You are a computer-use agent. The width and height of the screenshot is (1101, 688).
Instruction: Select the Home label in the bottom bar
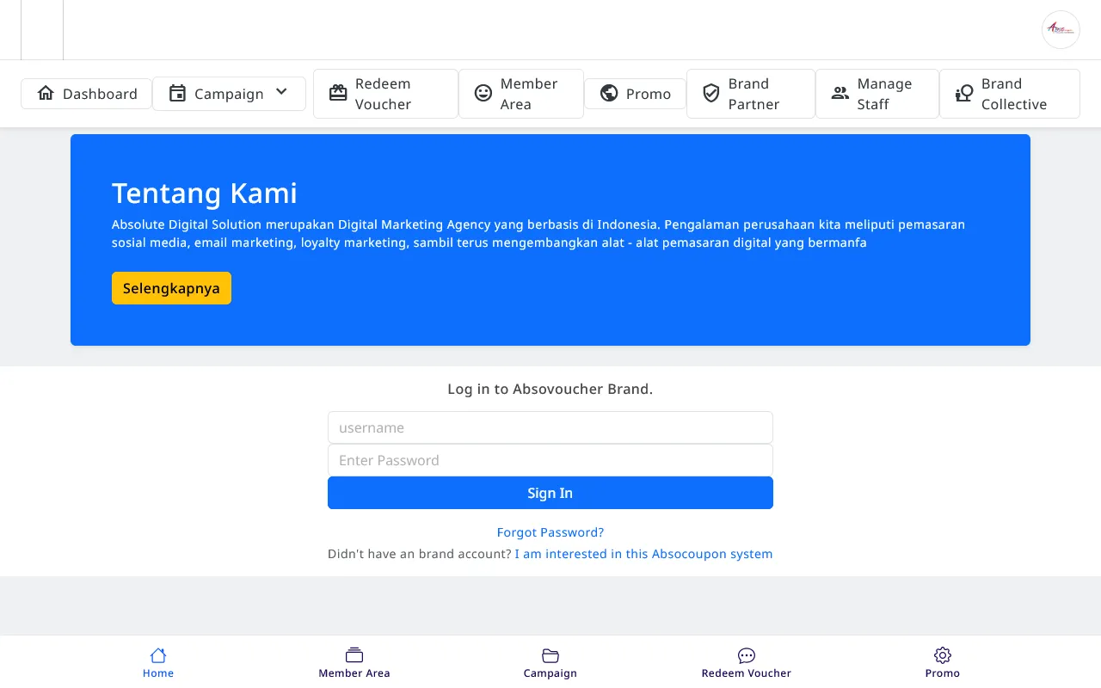158,673
